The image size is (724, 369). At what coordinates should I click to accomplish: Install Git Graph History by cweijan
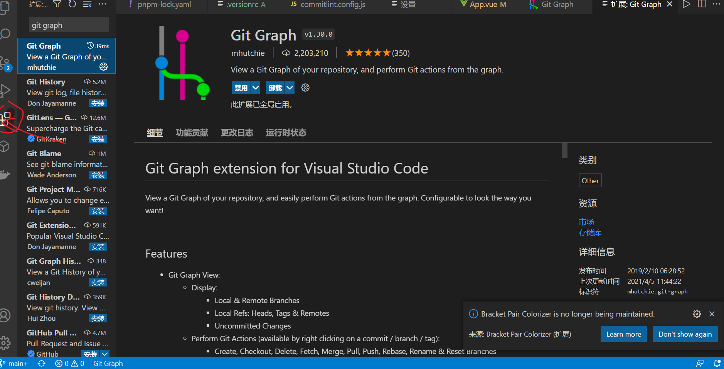(98, 283)
